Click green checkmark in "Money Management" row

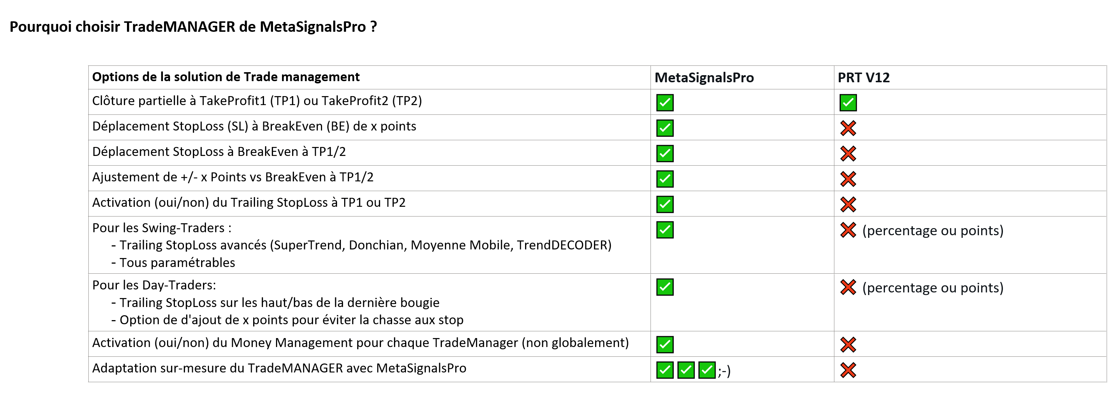pos(665,344)
